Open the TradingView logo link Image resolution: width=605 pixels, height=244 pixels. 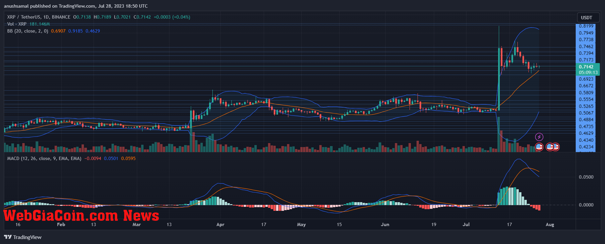pos(23,237)
